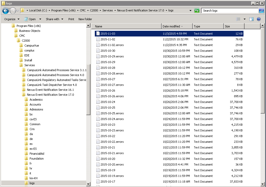Click the Change your view icon
The image size is (266, 187).
(x=238, y=19)
